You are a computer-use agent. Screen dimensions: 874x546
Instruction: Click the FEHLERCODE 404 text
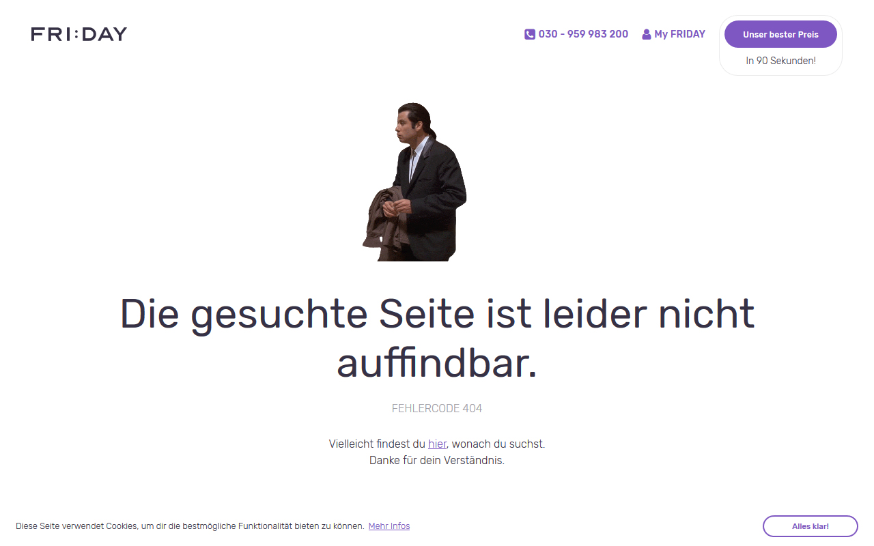coord(437,409)
